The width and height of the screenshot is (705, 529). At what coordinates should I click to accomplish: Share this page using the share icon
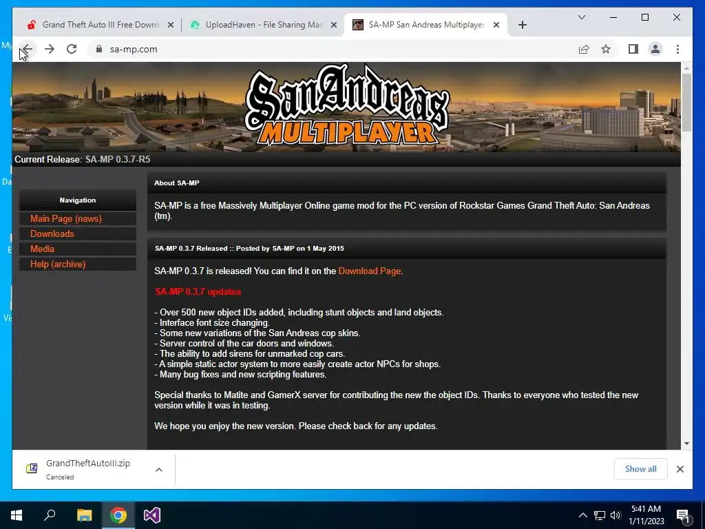click(x=584, y=49)
